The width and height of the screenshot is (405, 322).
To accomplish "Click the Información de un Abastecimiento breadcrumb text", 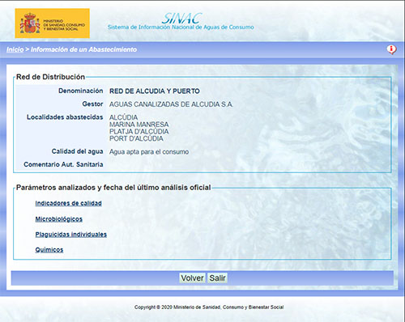I will [x=83, y=49].
